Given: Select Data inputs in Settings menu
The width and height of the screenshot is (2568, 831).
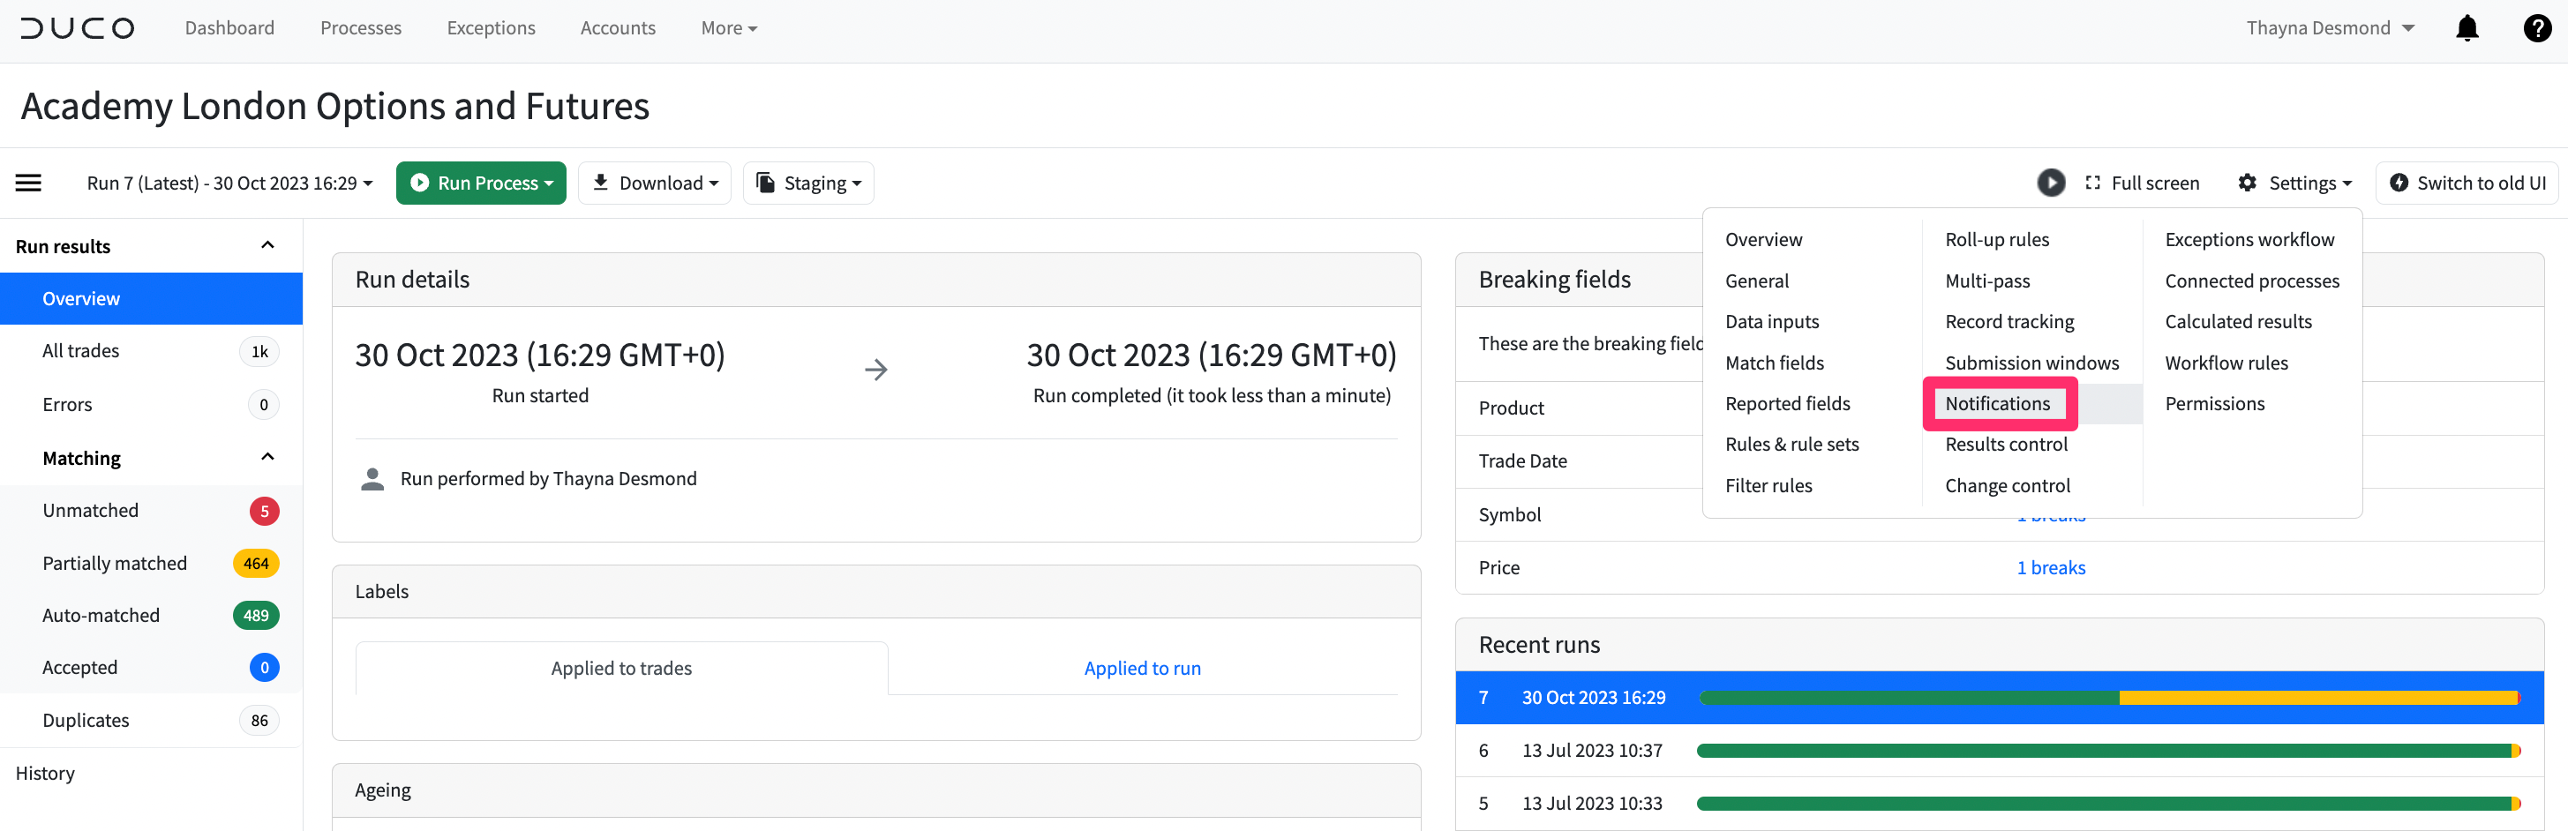Looking at the screenshot, I should [x=1773, y=322].
